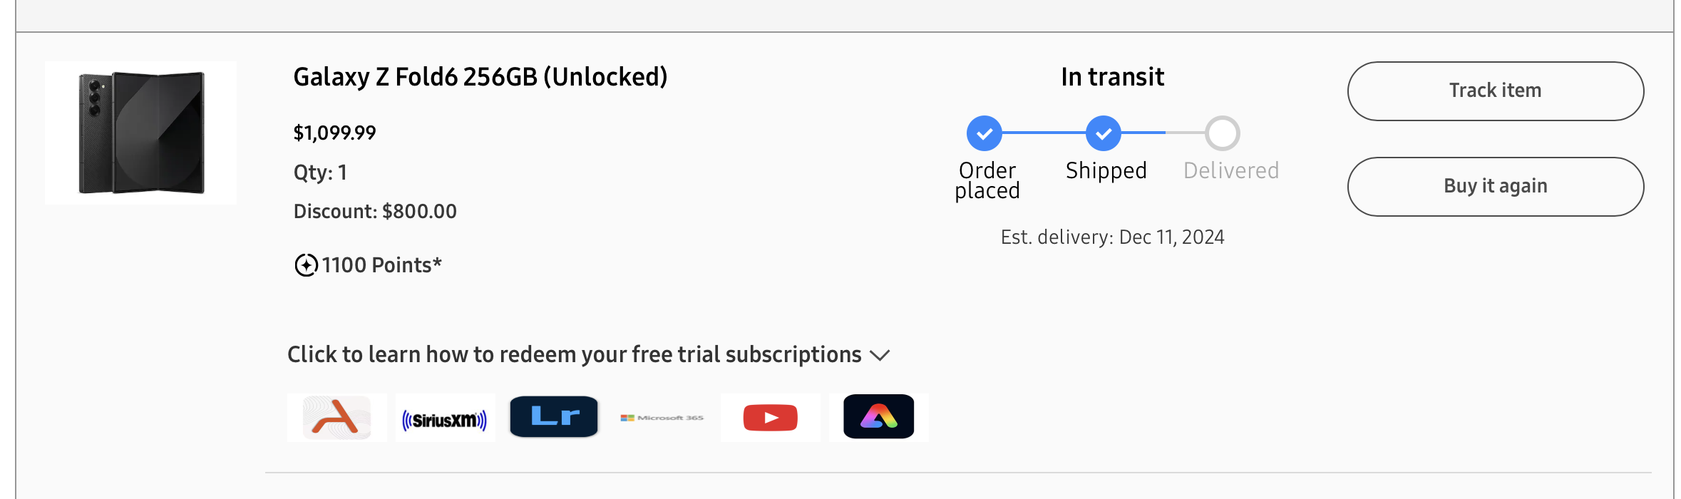Open the Galaxy Z Fold6 product title link

pos(480,77)
